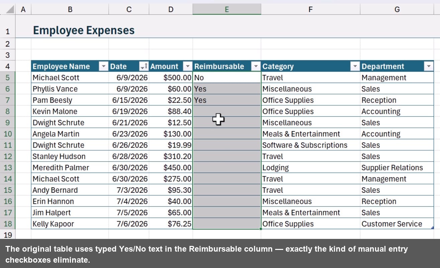Select the Kevin Malone name cell
Image resolution: width=440 pixels, height=268 pixels.
70,111
